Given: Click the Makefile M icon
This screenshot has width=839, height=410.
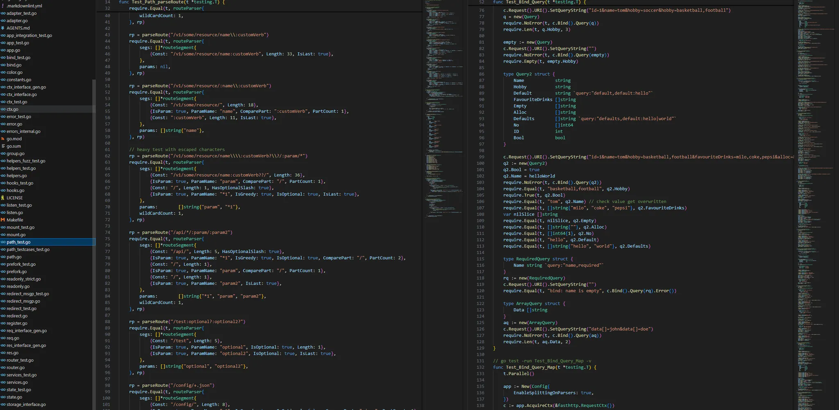Looking at the screenshot, I should point(3,220).
